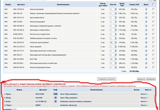160x110 pixels.
Task: Open note icon for Прокладка клапанной крышки row
Action: click(146, 26)
